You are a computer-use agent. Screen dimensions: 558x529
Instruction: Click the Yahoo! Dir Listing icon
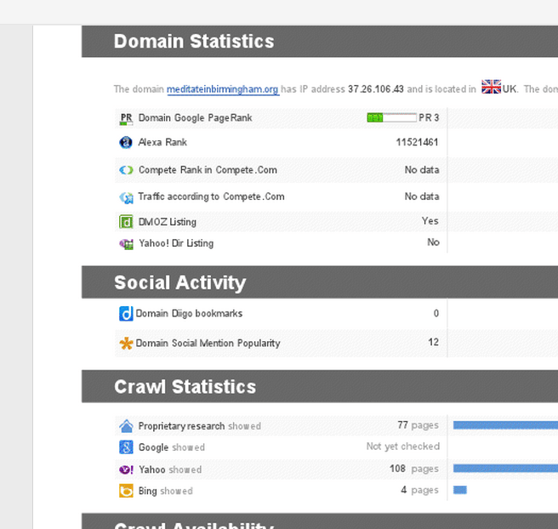(x=127, y=244)
